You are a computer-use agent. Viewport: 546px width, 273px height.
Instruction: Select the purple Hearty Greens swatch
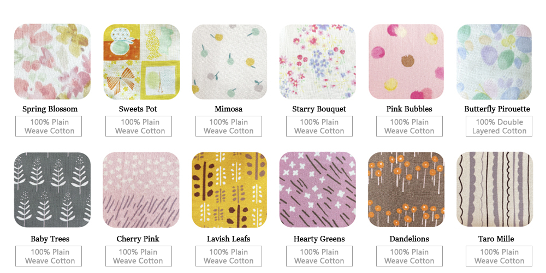coord(318,190)
